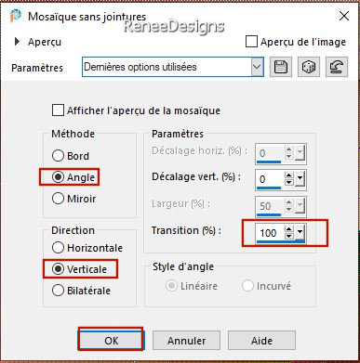Click the randomize parameters dice icon
Image resolution: width=360 pixels, height=363 pixels.
309,67
